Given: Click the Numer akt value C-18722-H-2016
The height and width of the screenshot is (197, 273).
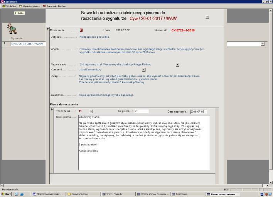Looking at the screenshot, I should 183,30.
